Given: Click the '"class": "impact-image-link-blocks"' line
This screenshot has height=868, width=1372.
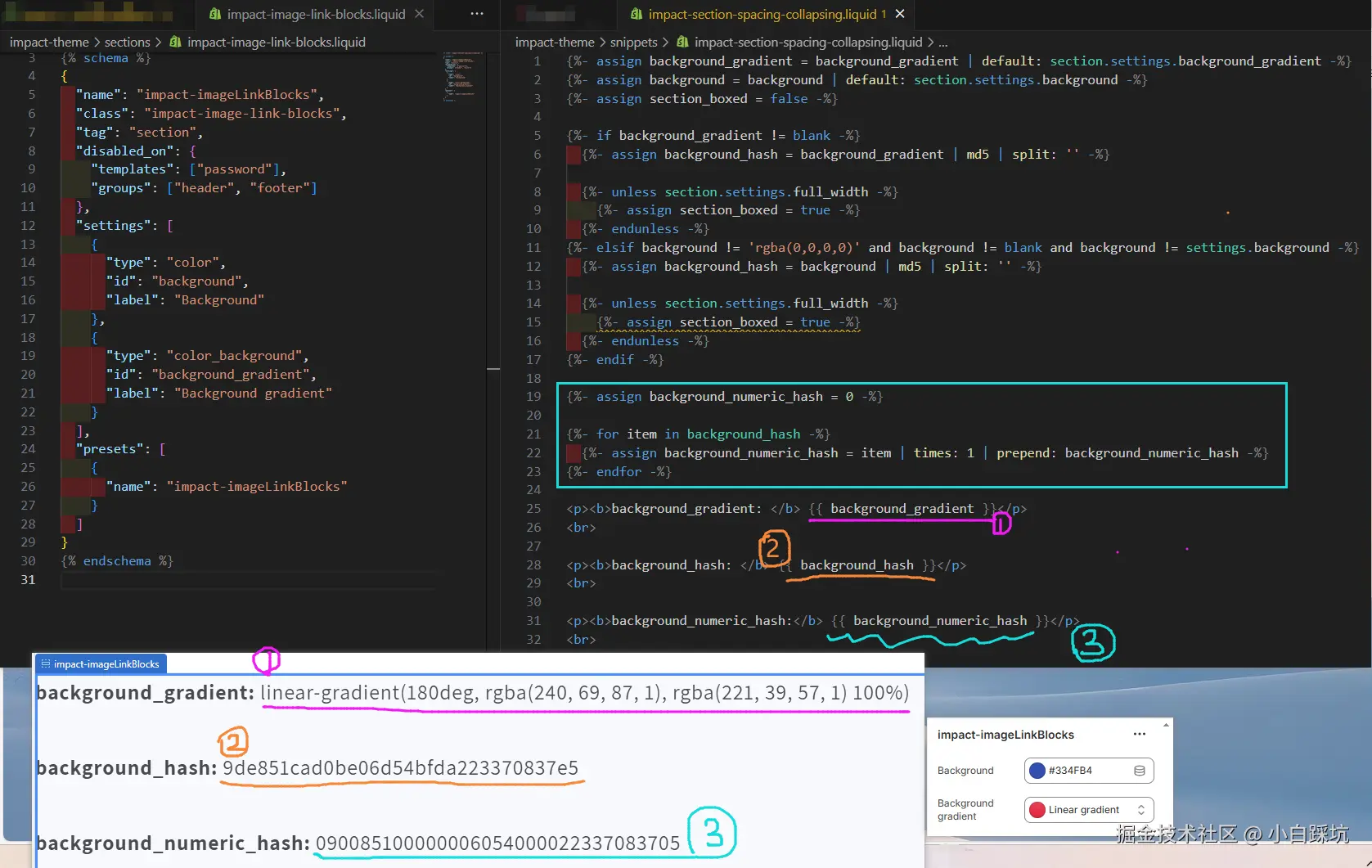Looking at the screenshot, I should click(211, 114).
